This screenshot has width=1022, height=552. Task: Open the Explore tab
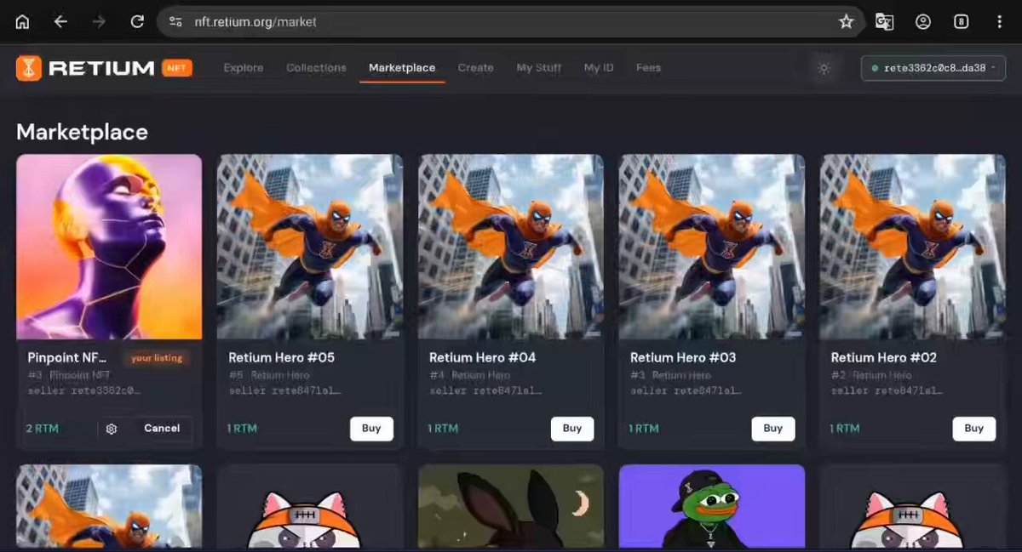click(x=244, y=68)
